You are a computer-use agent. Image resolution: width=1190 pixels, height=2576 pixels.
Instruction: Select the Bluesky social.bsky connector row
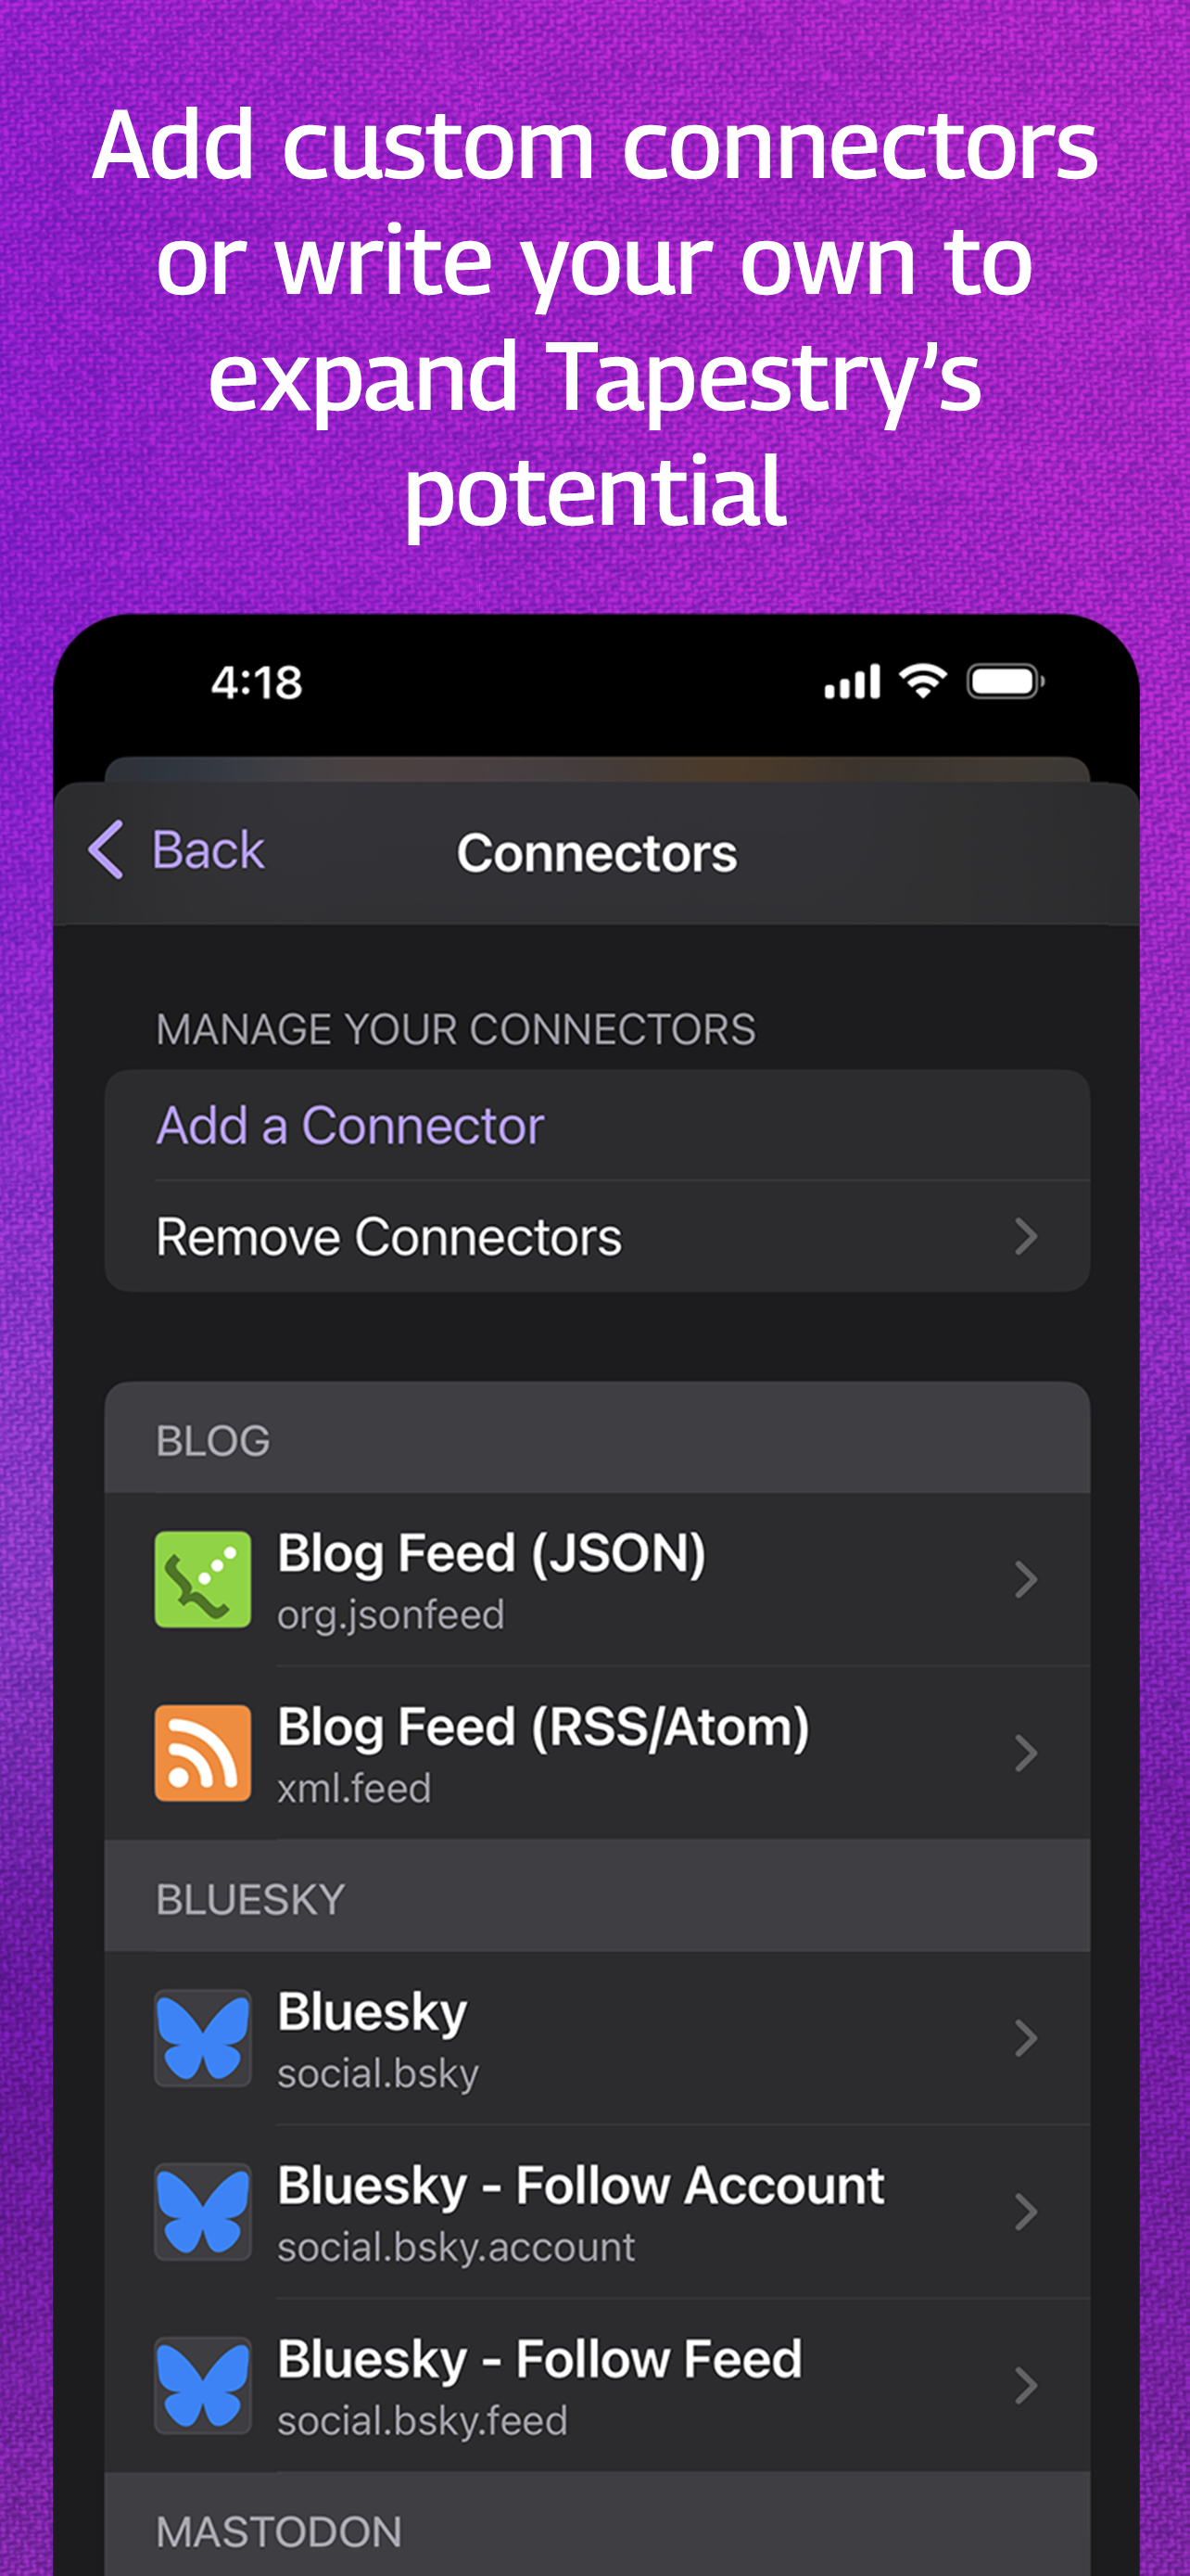coord(597,2038)
